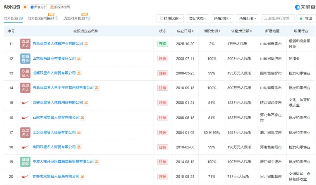Click equity structure icon beside 南阳双星名人商贸有限公司

[79, 147]
